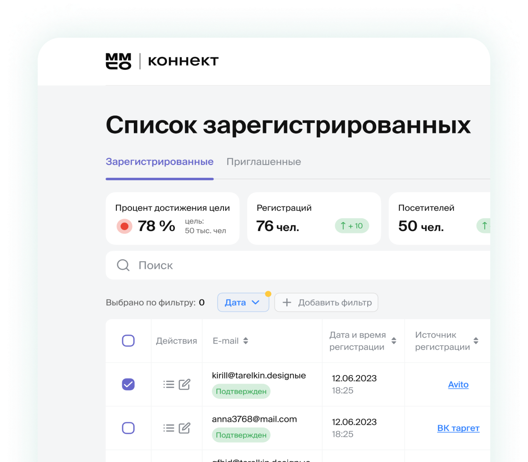Click the Поиск search field
Screen dimensions: 528x462
[x=298, y=265]
